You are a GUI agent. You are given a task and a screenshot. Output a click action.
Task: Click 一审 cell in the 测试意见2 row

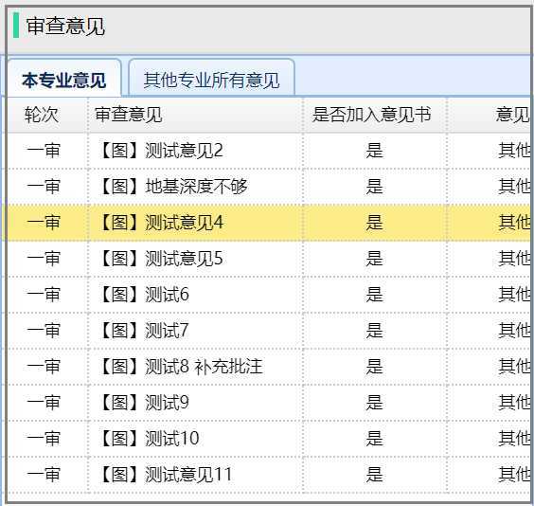click(x=44, y=151)
